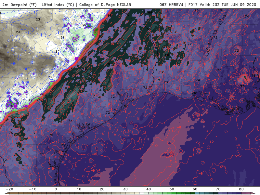Click the dewpoint value 42 on the map
The image size is (260, 195).
tap(30, 100)
